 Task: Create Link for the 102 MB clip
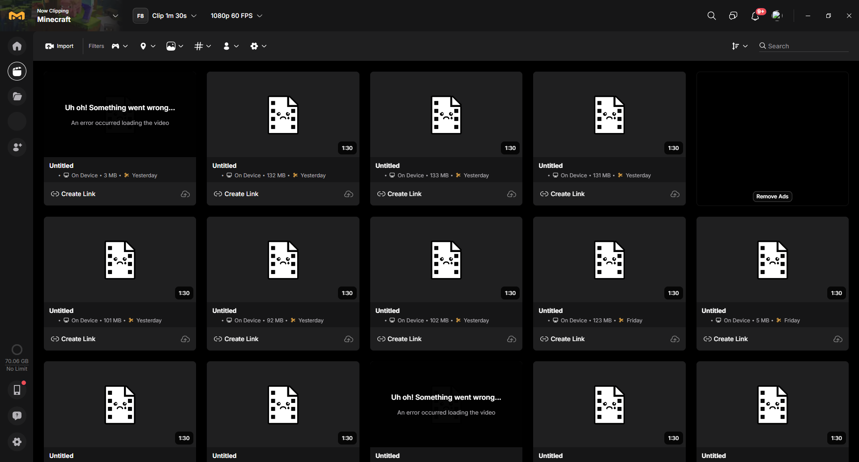(399, 339)
